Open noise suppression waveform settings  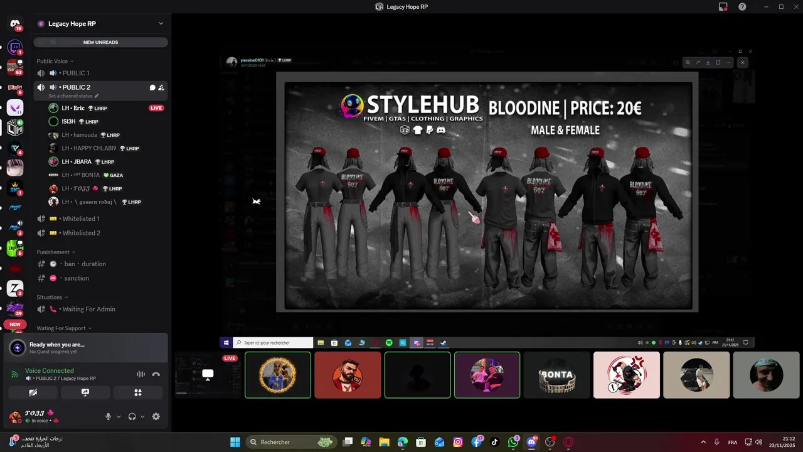pyautogui.click(x=141, y=374)
